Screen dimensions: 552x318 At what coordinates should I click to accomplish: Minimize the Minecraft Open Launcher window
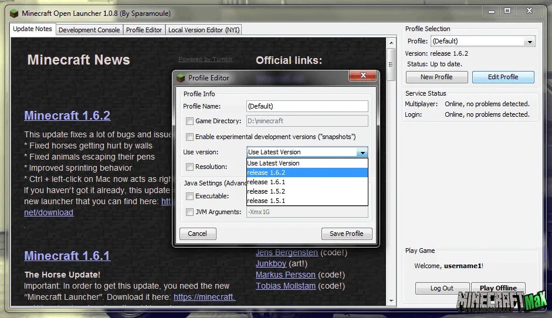[x=492, y=11]
